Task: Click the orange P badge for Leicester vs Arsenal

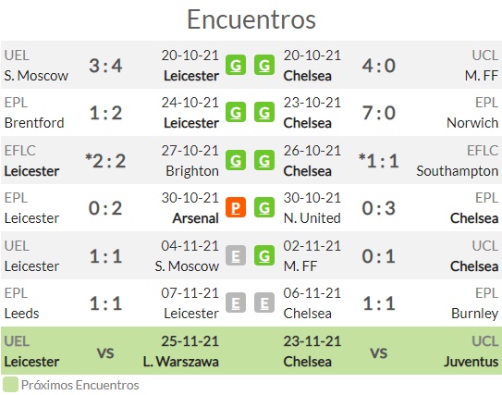Action: point(236,207)
